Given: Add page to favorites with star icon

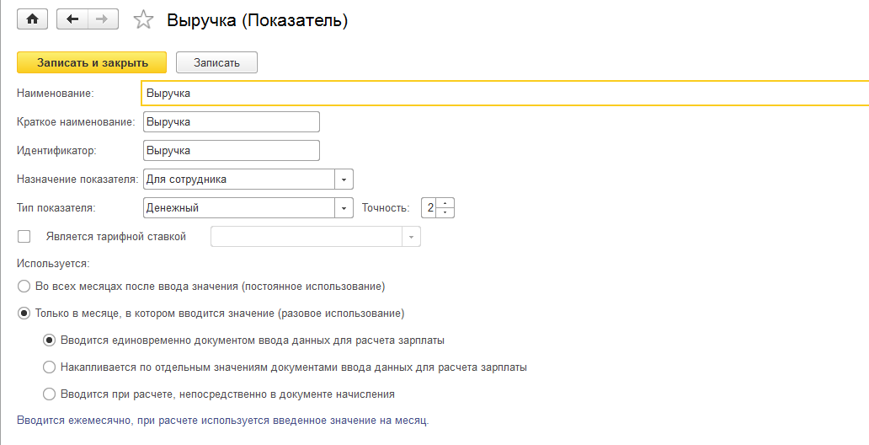Looking at the screenshot, I should click(x=144, y=20).
